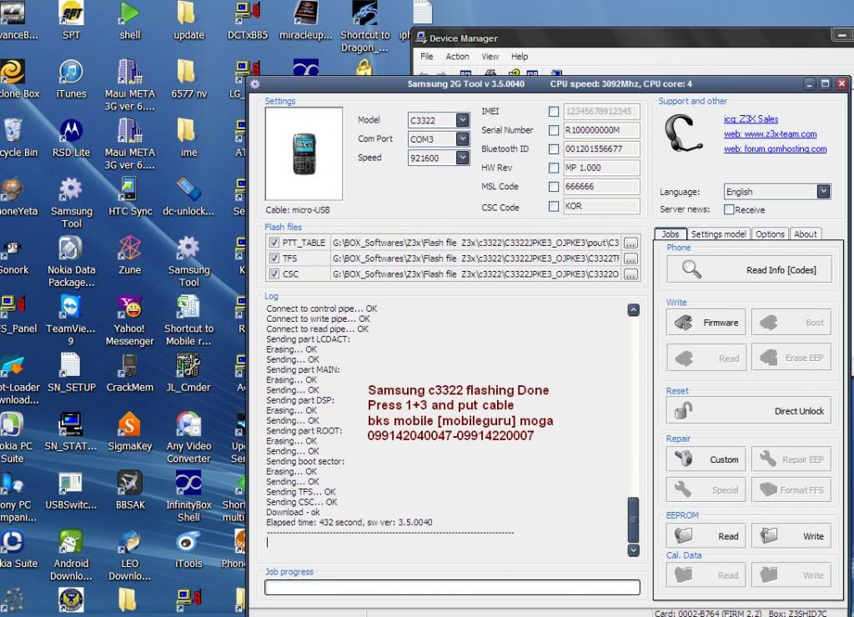Open the Com Port dropdown
Screen dimensions: 854x617
[x=462, y=139]
